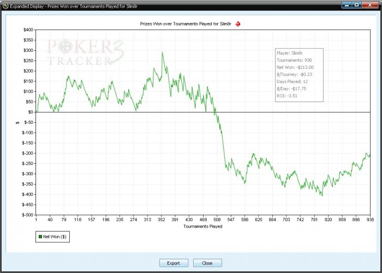Viewport: 382px width, 273px height.
Task: Click the graph peak near tournament 352
Action: coord(162,52)
